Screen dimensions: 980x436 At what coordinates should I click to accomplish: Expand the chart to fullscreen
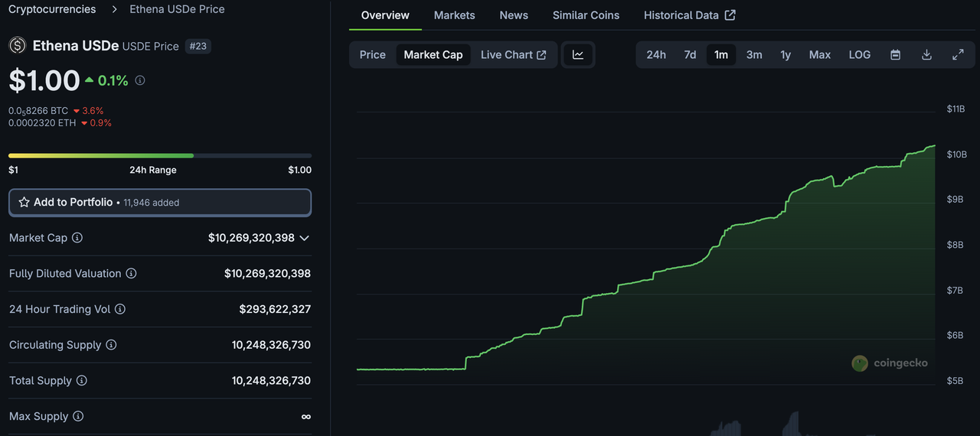coord(958,55)
